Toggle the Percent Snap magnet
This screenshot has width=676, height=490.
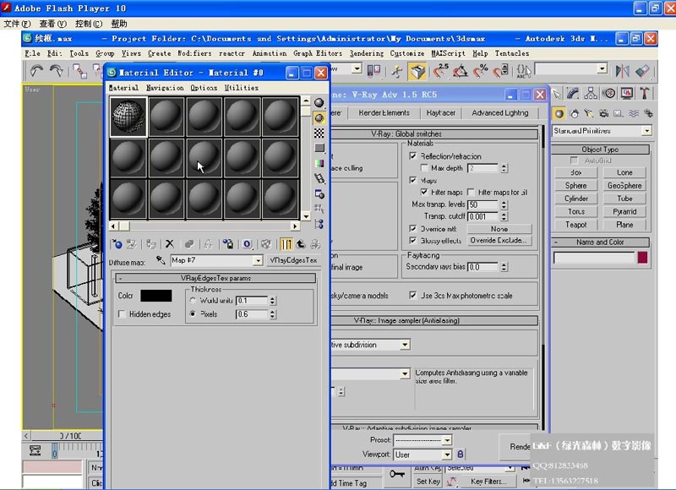481,71
